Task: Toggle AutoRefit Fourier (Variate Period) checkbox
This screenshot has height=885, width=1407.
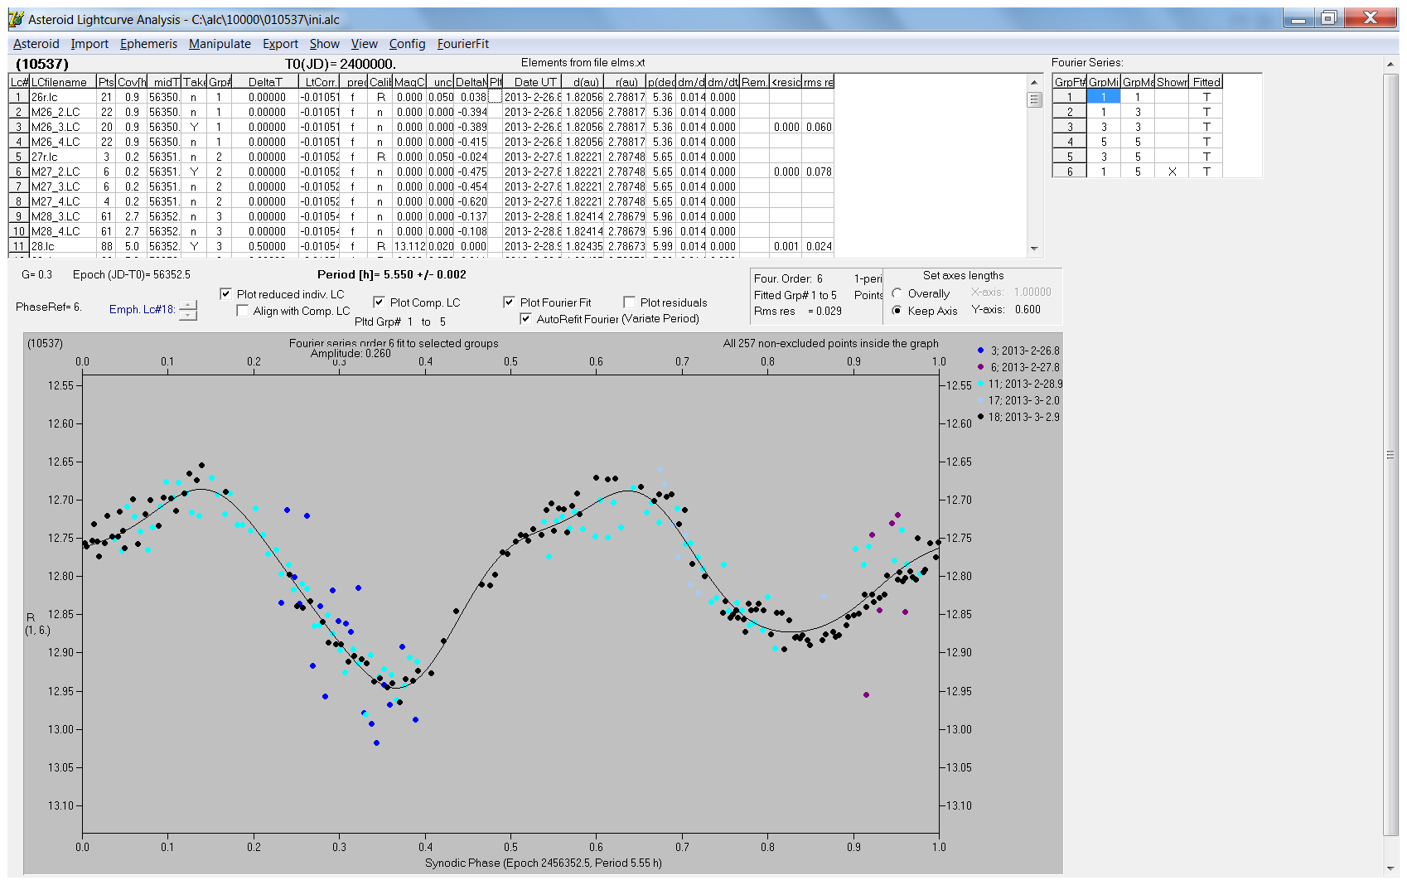Action: coord(525,319)
